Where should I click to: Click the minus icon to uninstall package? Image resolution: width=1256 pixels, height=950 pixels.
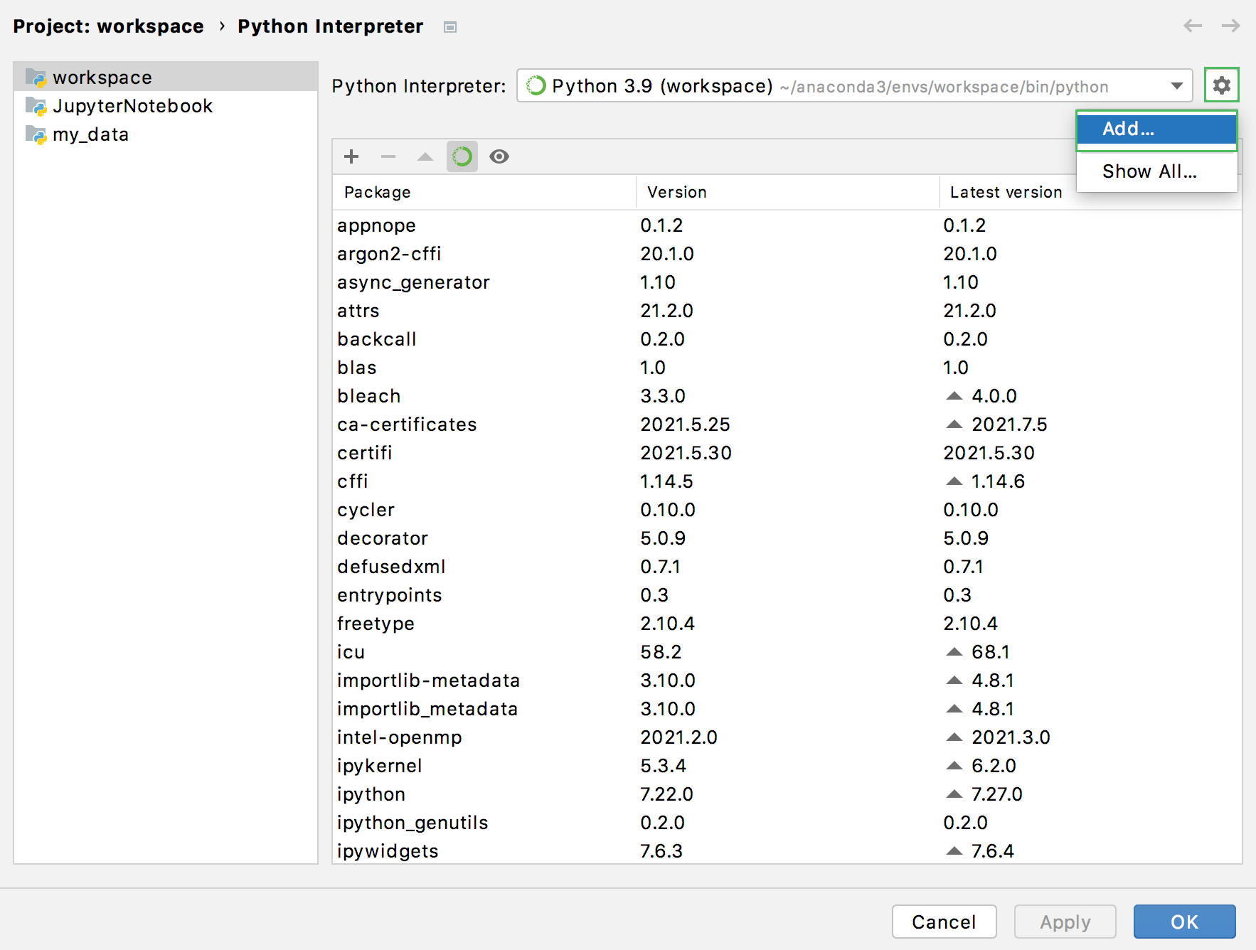click(388, 156)
